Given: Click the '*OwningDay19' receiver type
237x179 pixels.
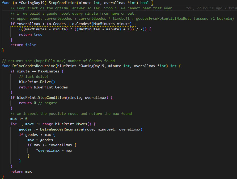Looking at the screenshot, I should pos(32,3).
